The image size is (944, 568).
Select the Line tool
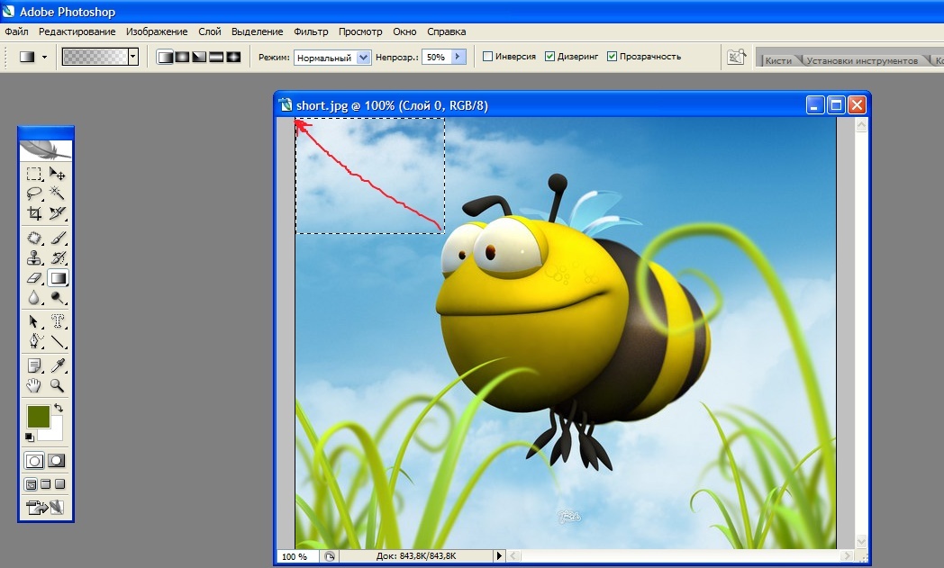57,341
